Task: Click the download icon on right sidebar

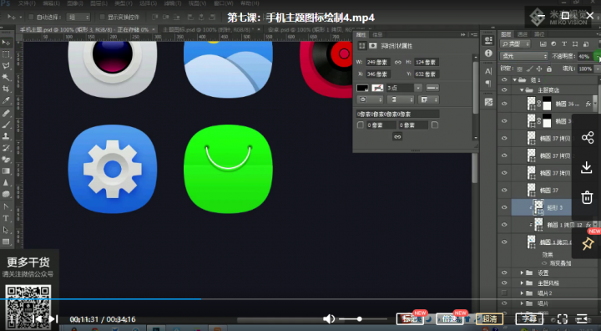Action: pyautogui.click(x=587, y=167)
